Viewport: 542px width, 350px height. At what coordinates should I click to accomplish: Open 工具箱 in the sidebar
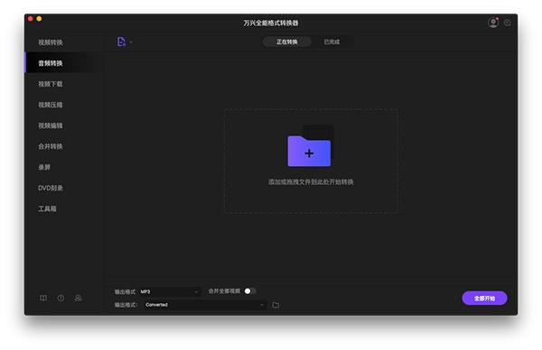click(x=47, y=208)
